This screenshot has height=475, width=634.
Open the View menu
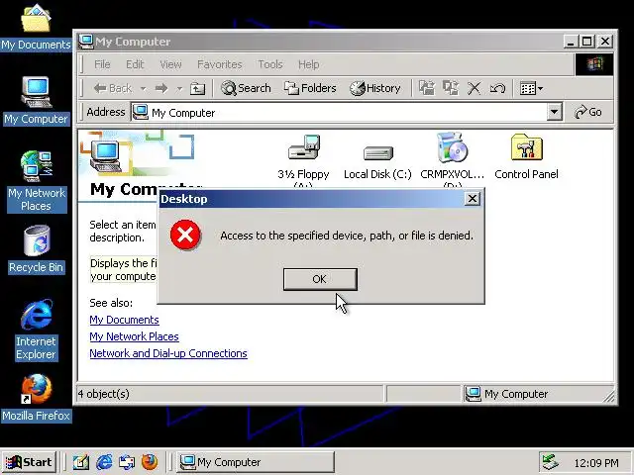point(170,64)
